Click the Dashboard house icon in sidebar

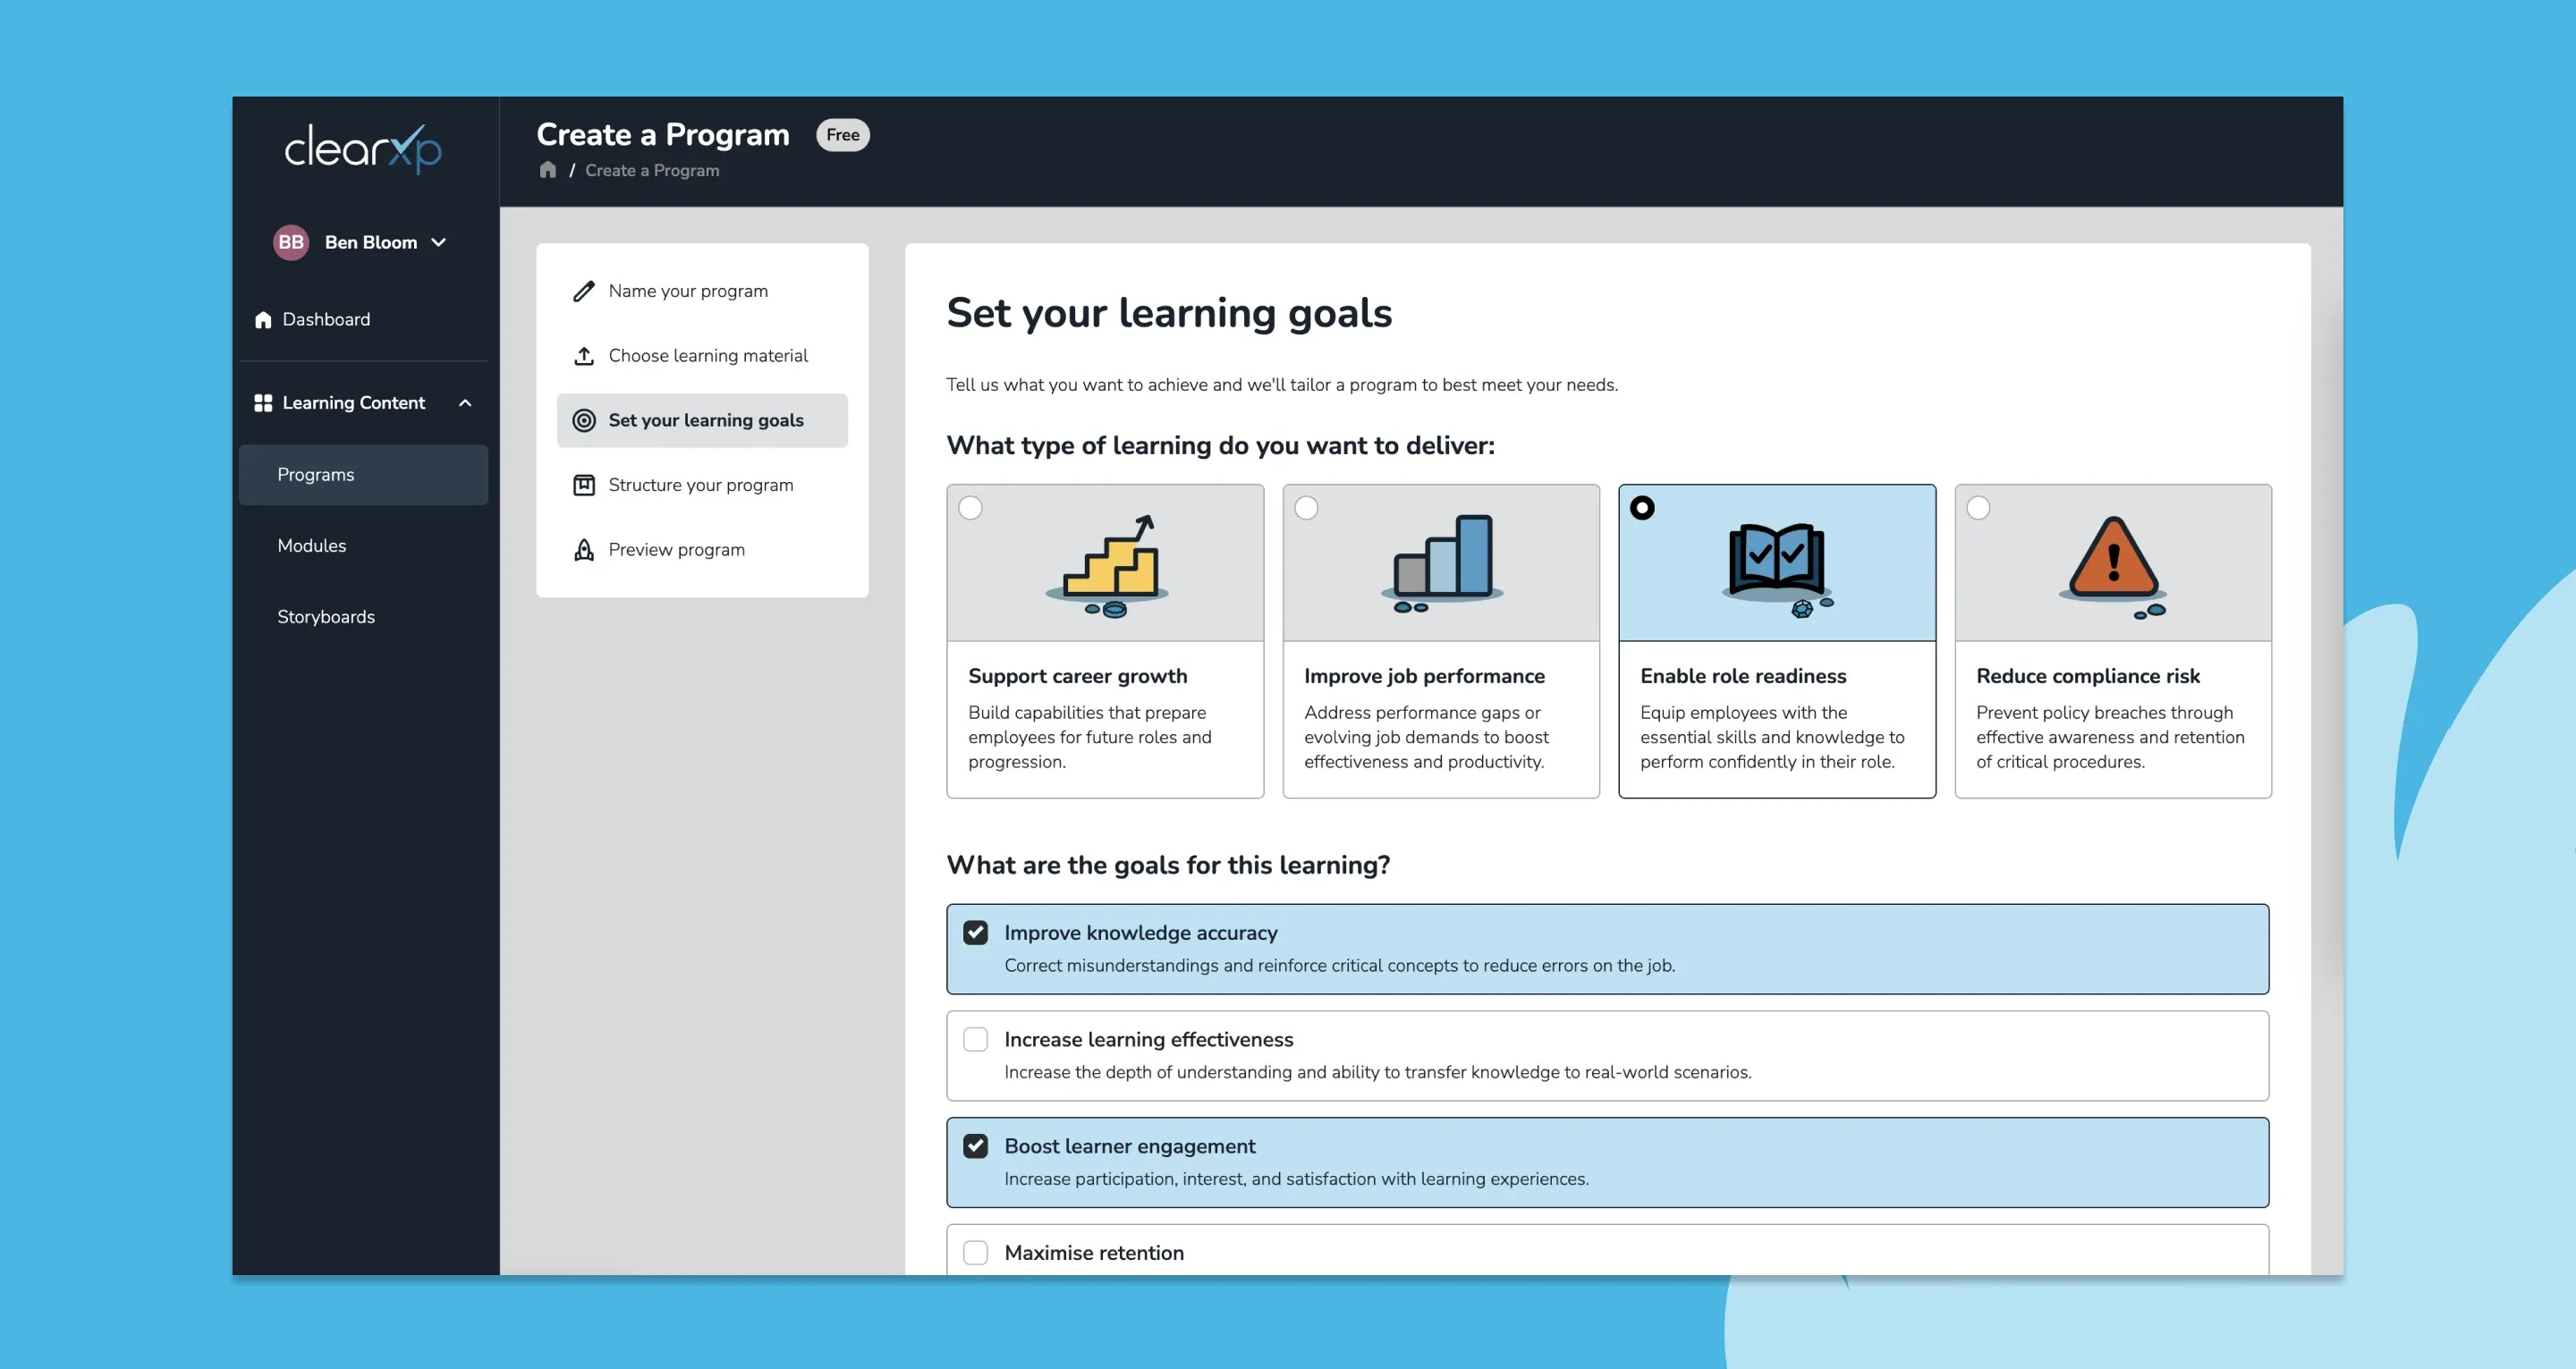tap(263, 320)
